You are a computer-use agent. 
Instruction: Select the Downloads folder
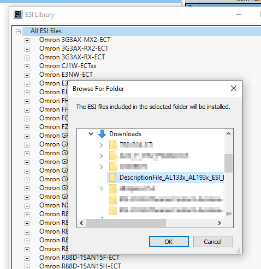pyautogui.click(x=125, y=134)
